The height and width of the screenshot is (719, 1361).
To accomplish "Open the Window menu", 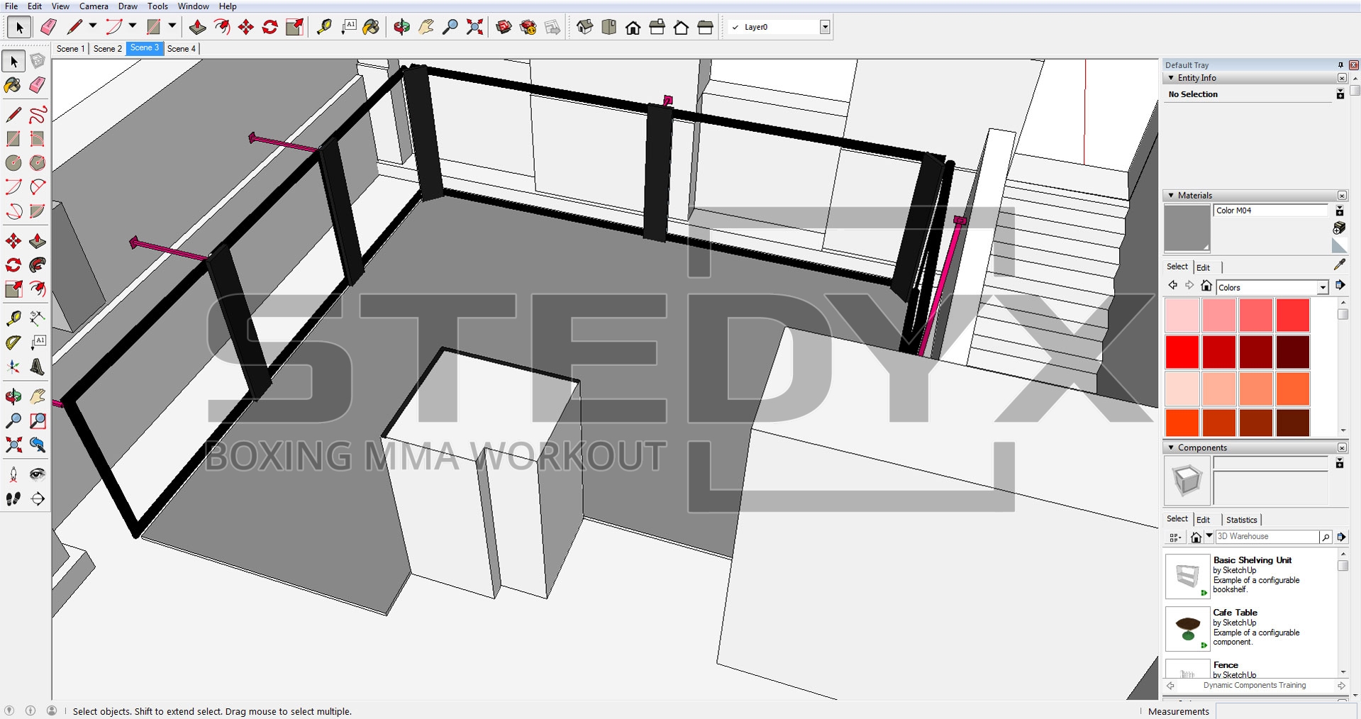I will [193, 6].
